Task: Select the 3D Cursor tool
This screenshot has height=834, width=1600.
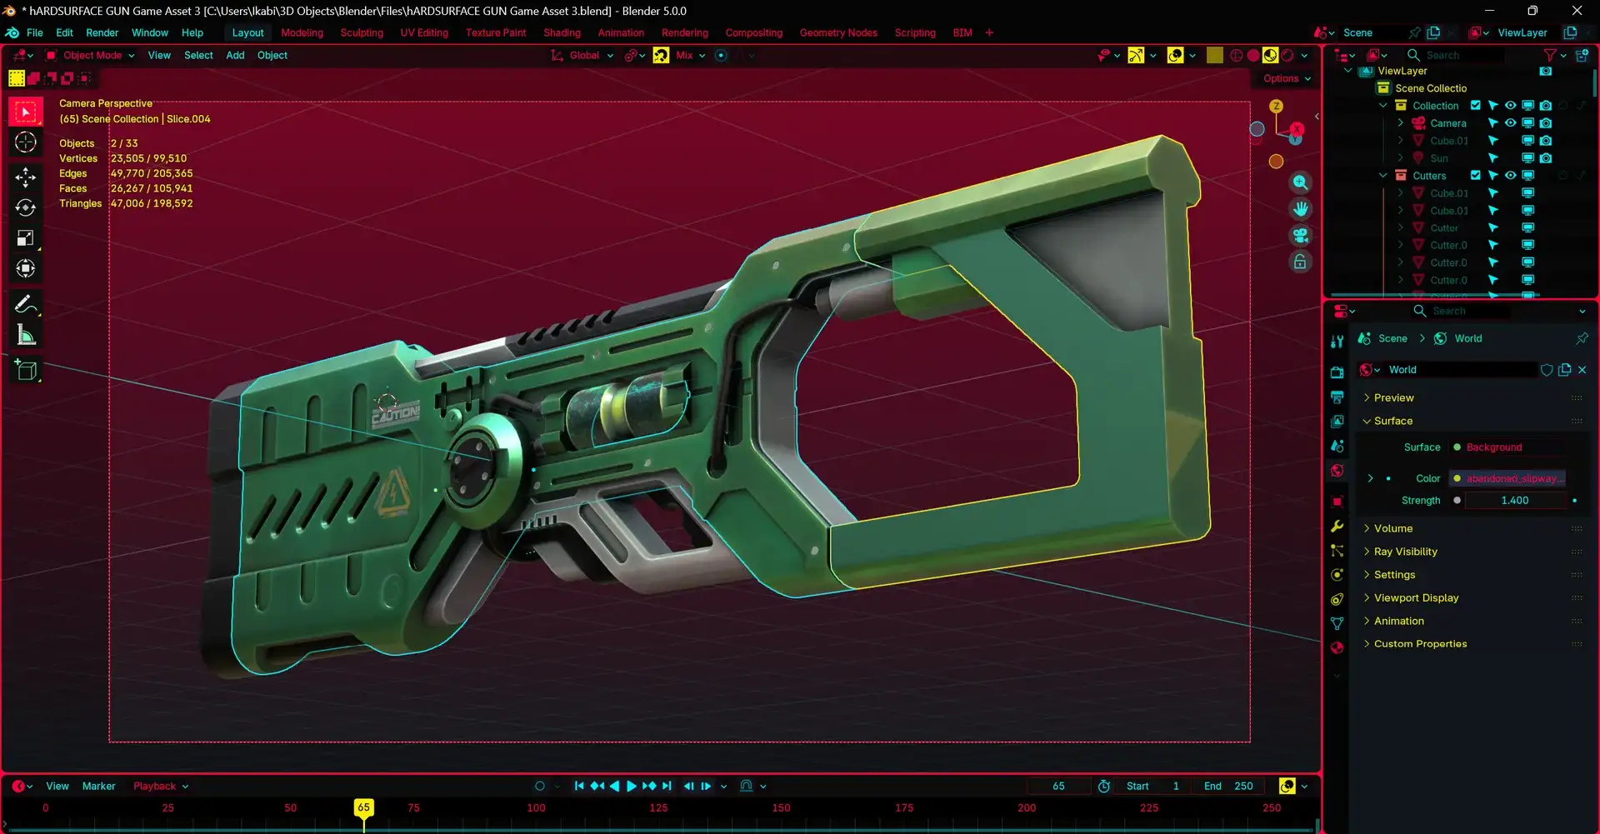Action: [26, 142]
